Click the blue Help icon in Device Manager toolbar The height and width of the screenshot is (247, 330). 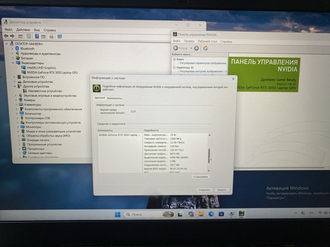click(x=37, y=36)
